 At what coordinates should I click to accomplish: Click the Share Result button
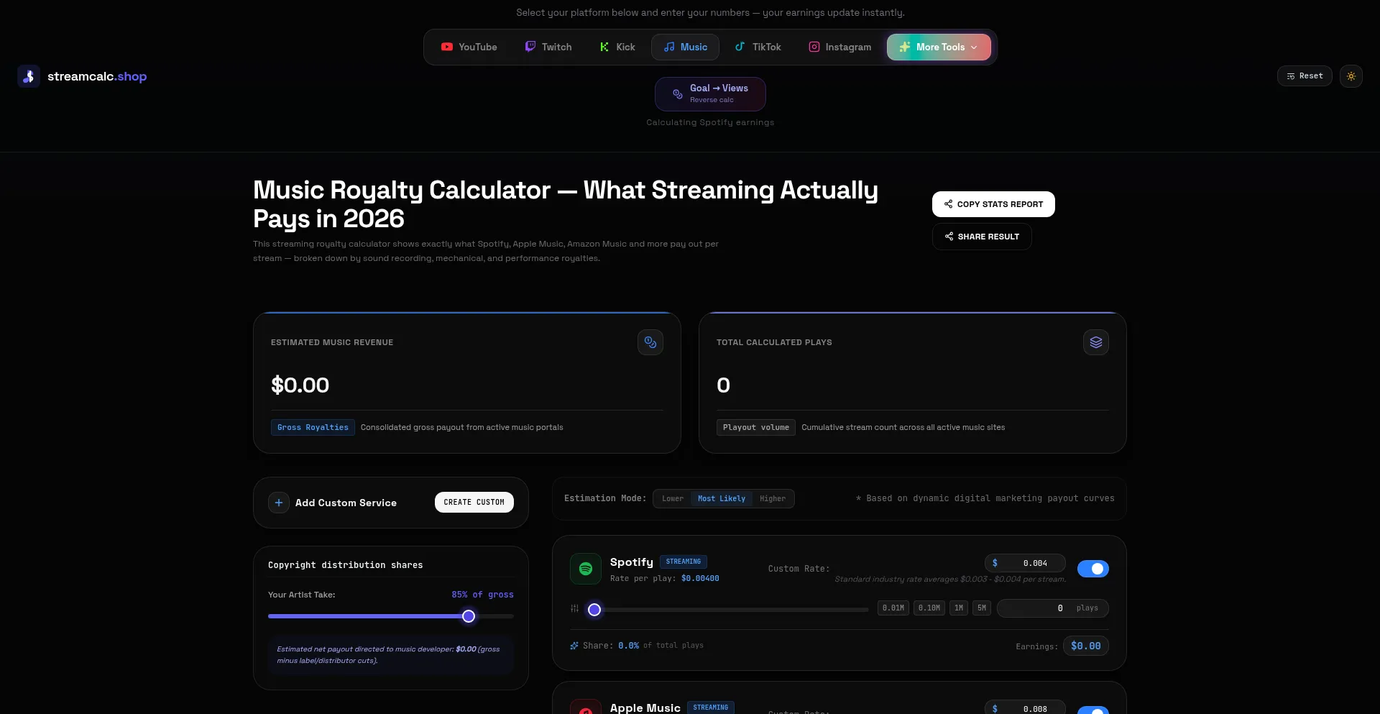point(982,237)
